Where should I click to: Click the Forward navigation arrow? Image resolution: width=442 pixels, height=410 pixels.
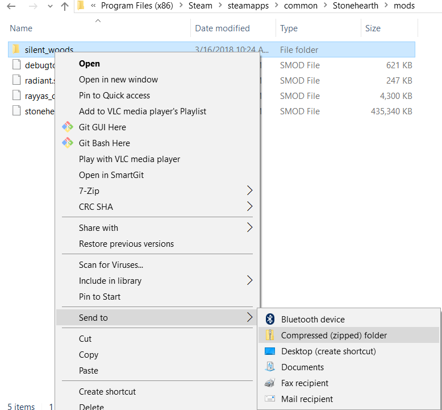coord(33,6)
